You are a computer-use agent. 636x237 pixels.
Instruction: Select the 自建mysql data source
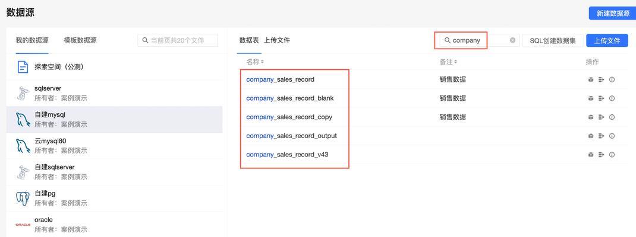point(114,119)
